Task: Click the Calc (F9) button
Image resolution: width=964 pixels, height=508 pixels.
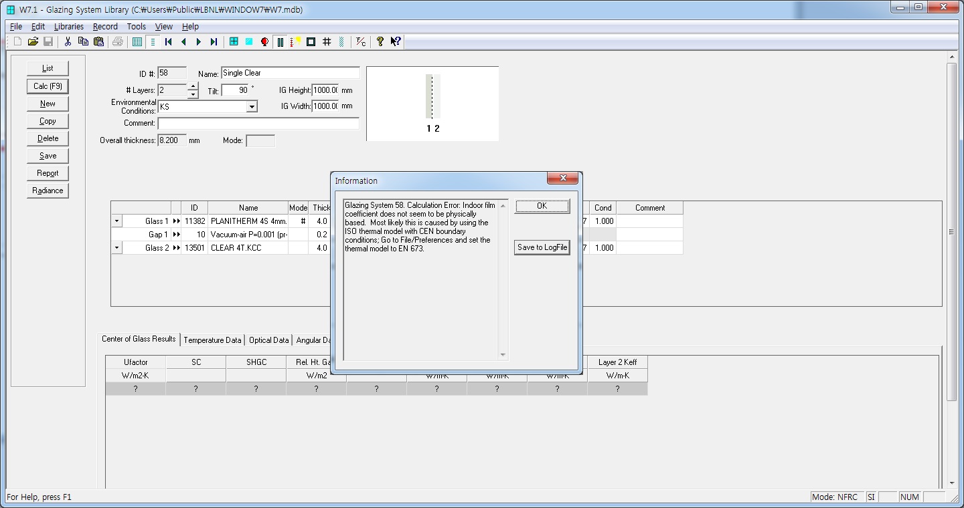Action: click(x=48, y=86)
